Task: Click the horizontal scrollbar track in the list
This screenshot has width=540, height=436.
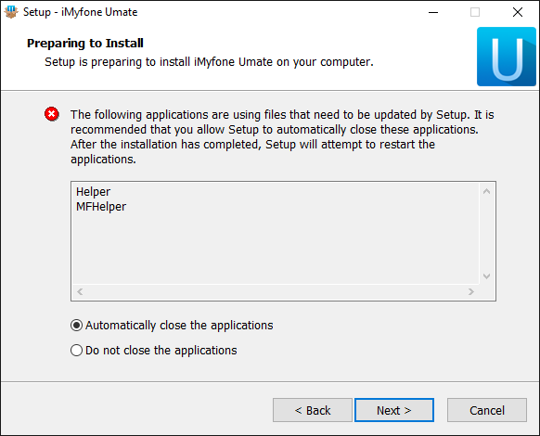Action: point(276,291)
